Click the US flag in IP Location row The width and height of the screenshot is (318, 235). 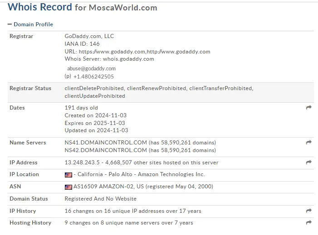coord(68,175)
